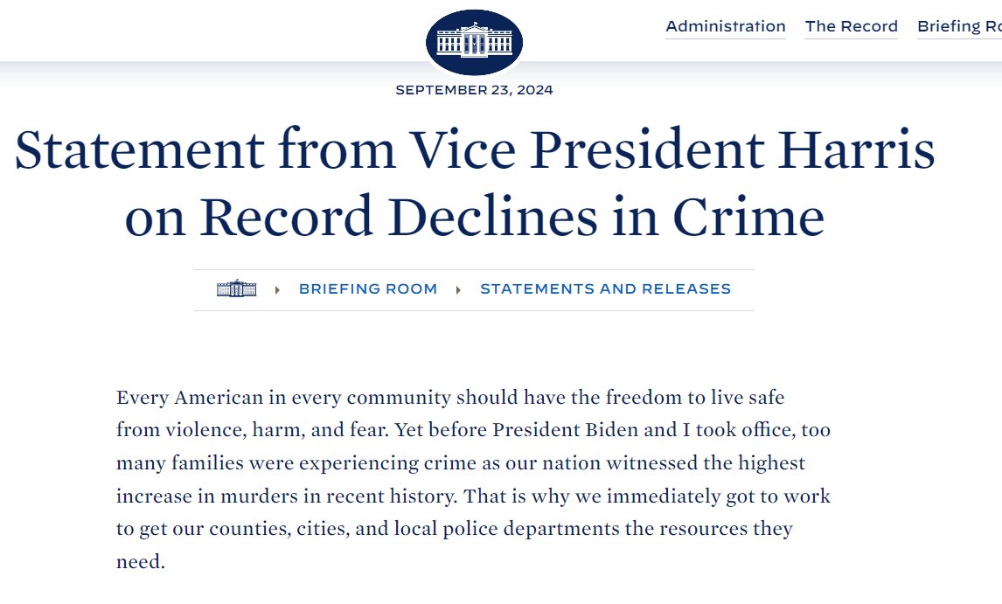Viewport: 1002px width, 604px height.
Task: Open the partially visible Briefing Room nav item
Action: pos(959,26)
